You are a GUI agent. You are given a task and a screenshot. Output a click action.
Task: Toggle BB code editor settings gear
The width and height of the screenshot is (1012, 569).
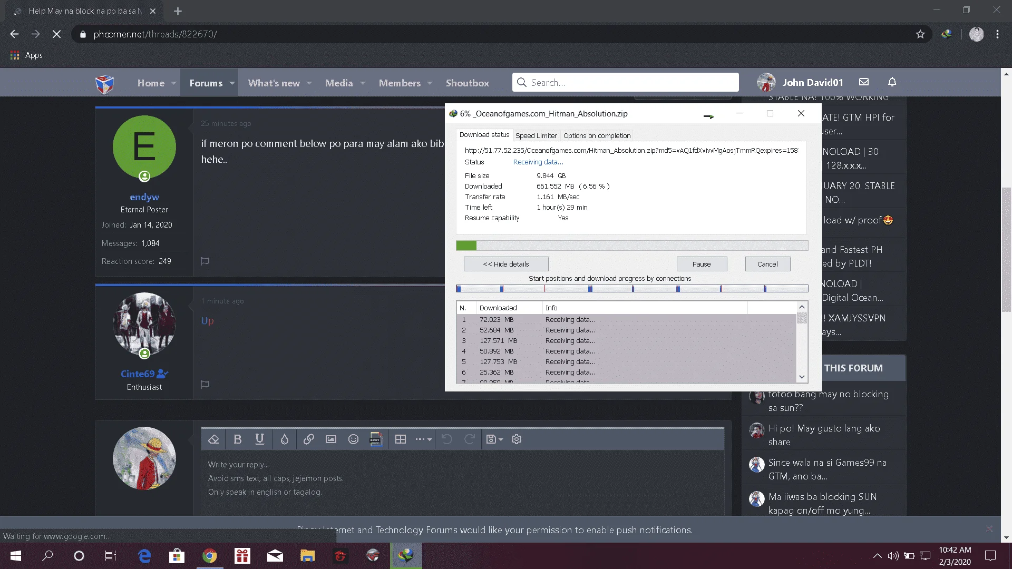pyautogui.click(x=517, y=439)
